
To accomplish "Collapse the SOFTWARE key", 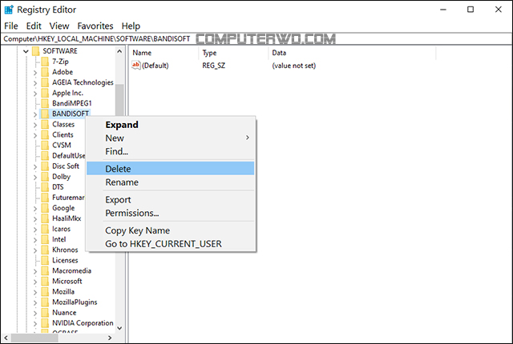I will point(26,51).
